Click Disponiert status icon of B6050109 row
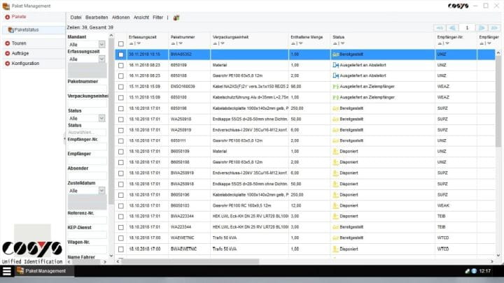Image resolution: width=504 pixels, height=283 pixels. tap(335, 152)
